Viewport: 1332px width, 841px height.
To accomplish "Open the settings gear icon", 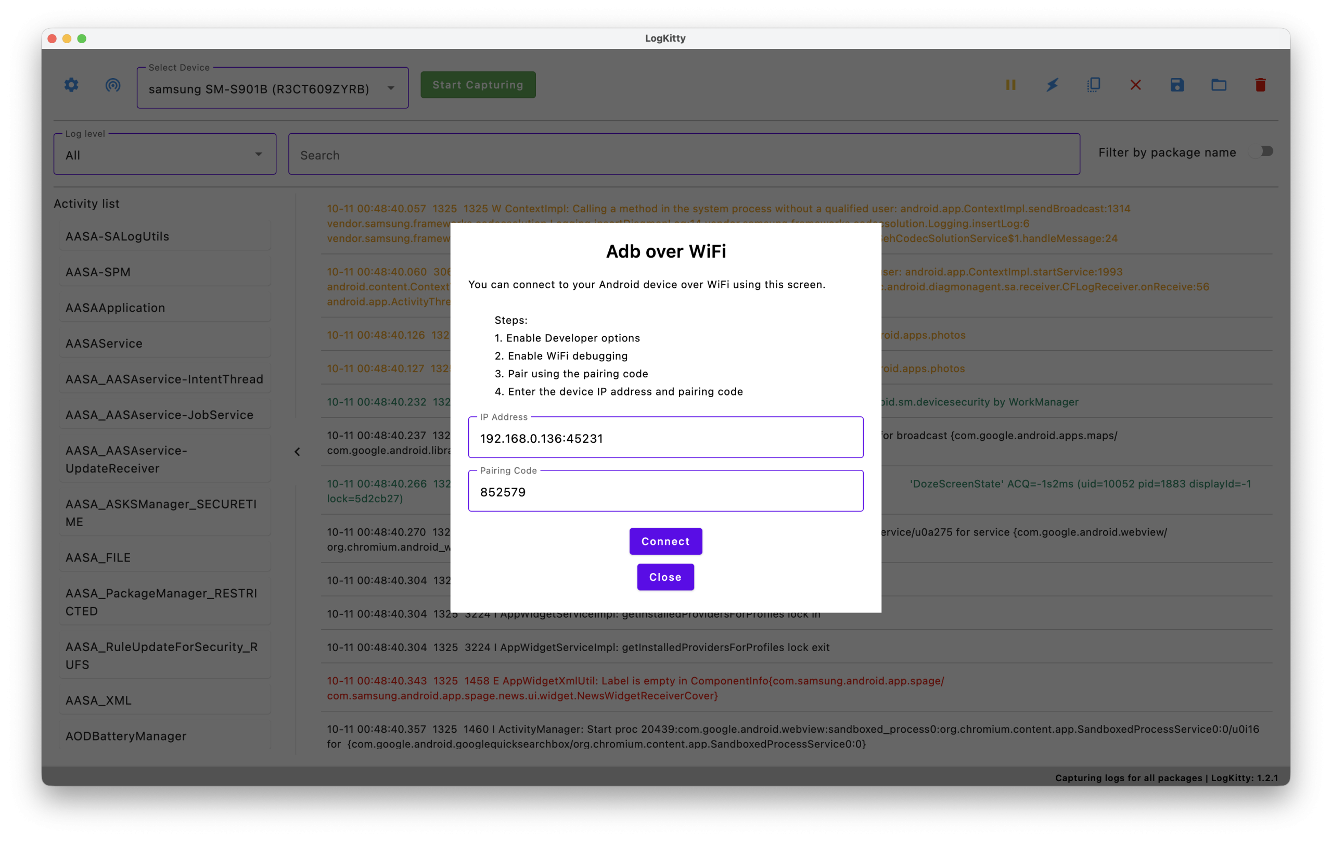I will pos(71,85).
